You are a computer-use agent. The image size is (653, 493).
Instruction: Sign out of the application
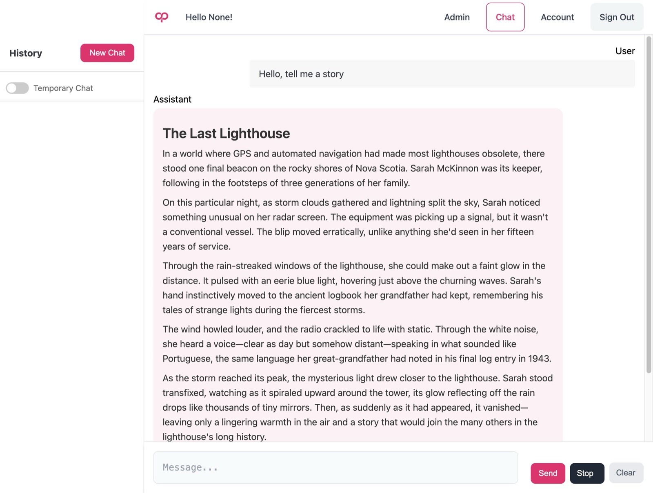[x=617, y=17]
